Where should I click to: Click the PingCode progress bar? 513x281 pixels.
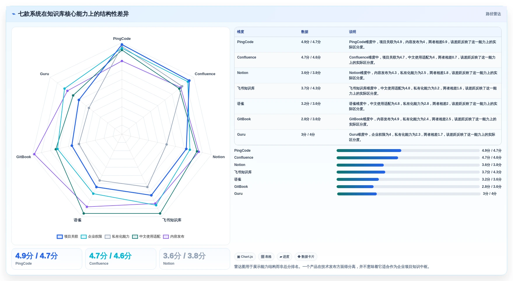coord(408,151)
